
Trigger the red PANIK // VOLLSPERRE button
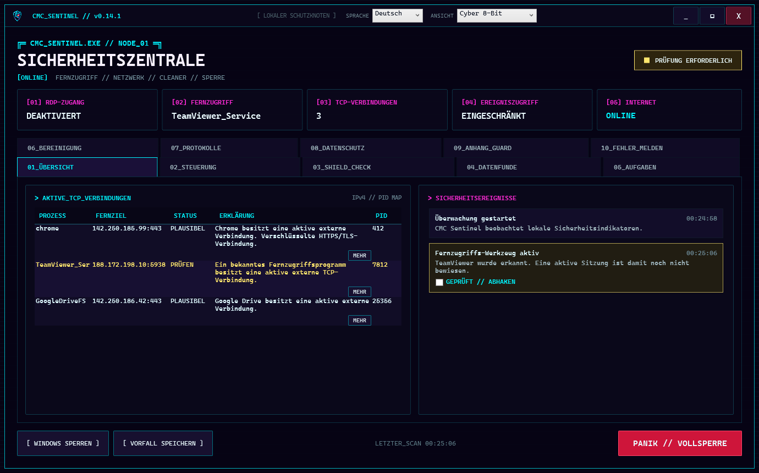click(680, 443)
